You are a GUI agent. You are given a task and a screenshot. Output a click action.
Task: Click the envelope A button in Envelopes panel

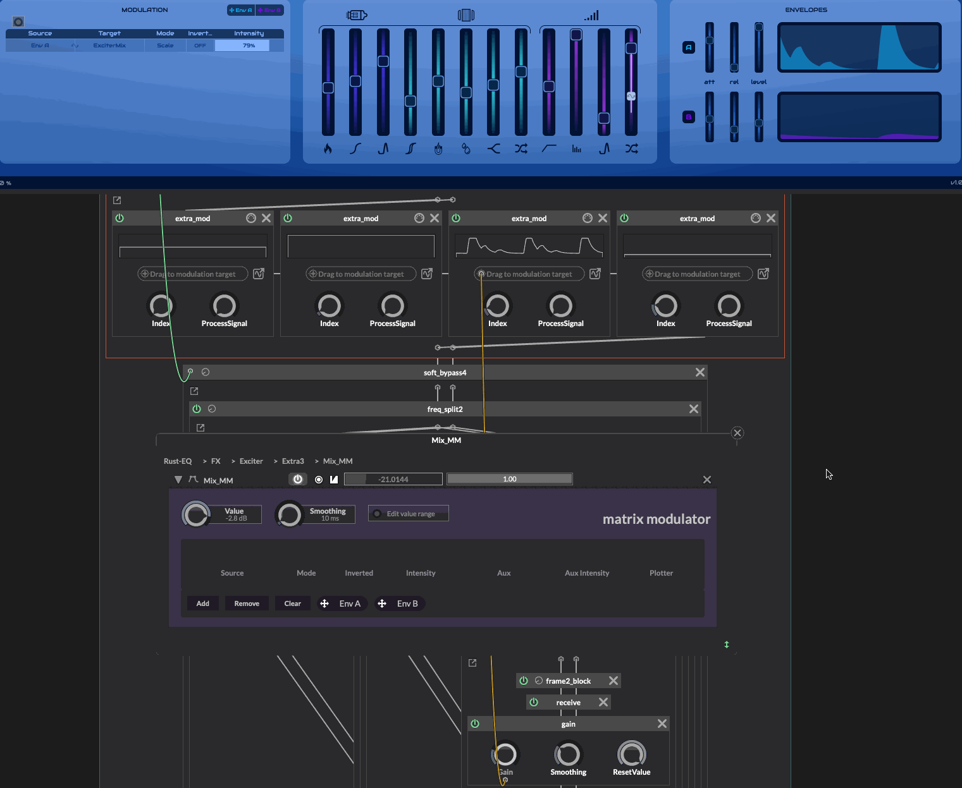coord(689,47)
